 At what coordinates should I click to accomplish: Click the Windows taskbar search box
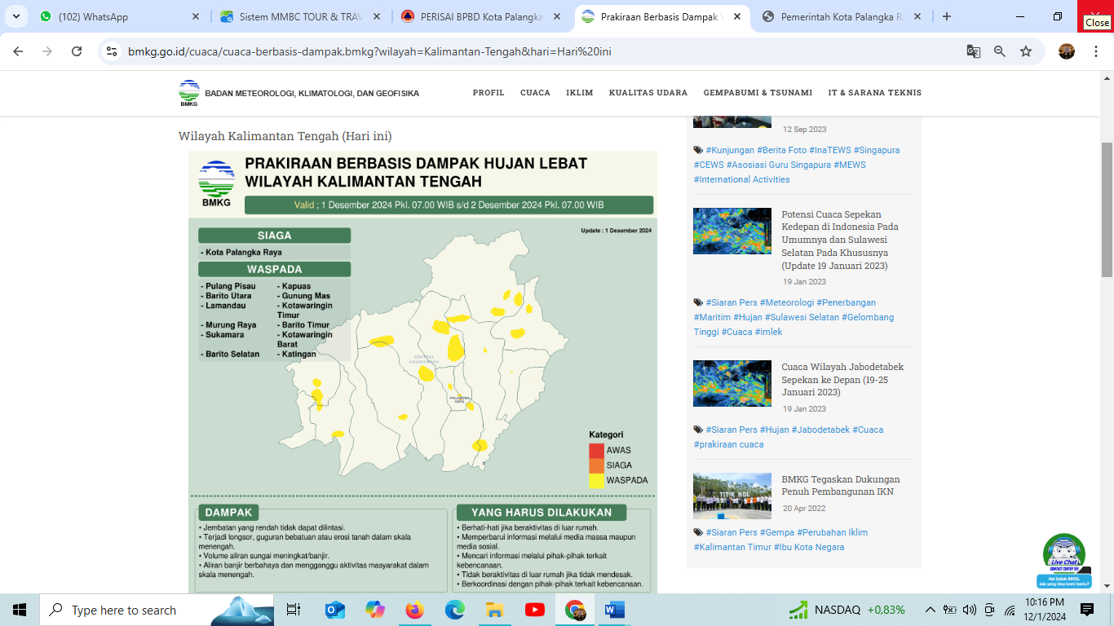coord(157,610)
